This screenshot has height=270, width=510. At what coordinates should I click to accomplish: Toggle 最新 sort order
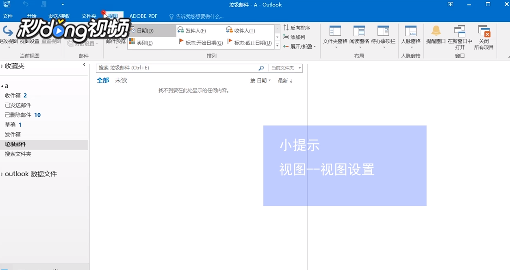point(285,81)
